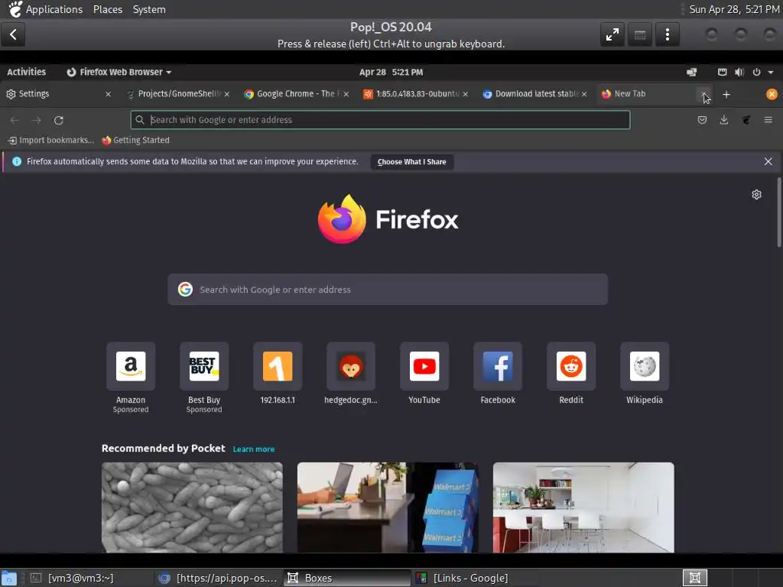Click the host clock Sun Apr 28
783x587 pixels.
click(734, 9)
